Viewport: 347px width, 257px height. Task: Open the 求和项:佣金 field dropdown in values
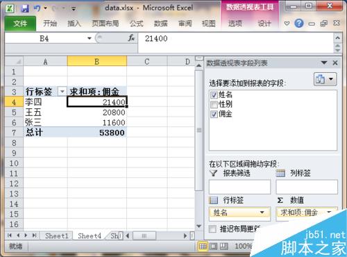[x=329, y=212]
